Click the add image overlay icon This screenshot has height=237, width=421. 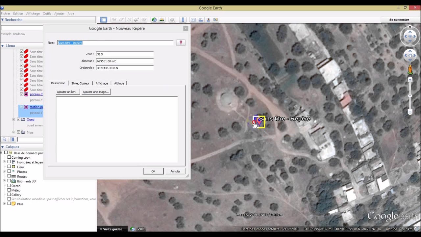click(x=136, y=20)
